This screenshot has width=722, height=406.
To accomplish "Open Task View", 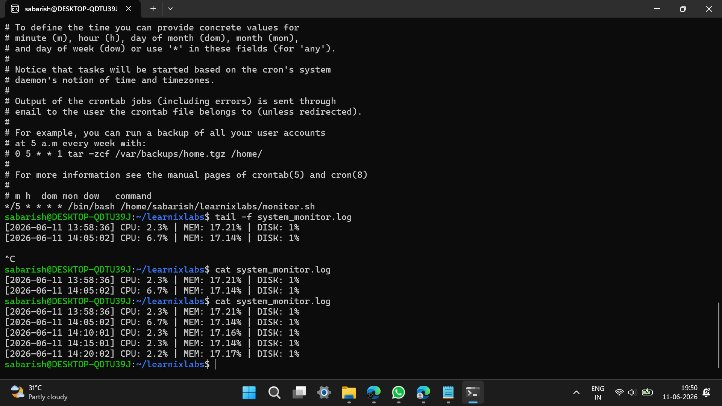I will tap(299, 393).
